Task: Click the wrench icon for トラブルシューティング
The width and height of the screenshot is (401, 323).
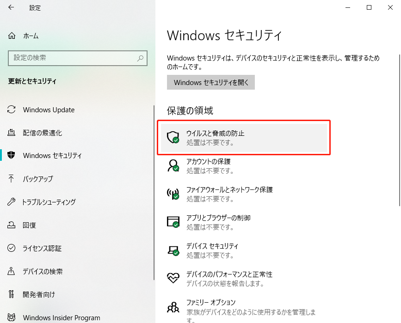Action: click(x=11, y=202)
